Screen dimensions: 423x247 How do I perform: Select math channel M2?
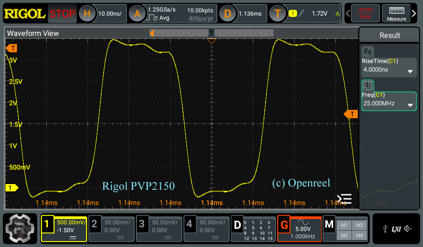point(344,235)
